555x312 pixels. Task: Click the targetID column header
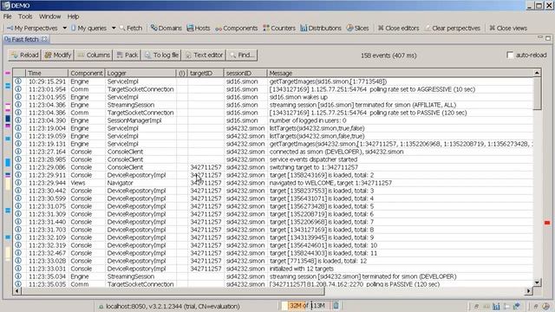click(206, 73)
